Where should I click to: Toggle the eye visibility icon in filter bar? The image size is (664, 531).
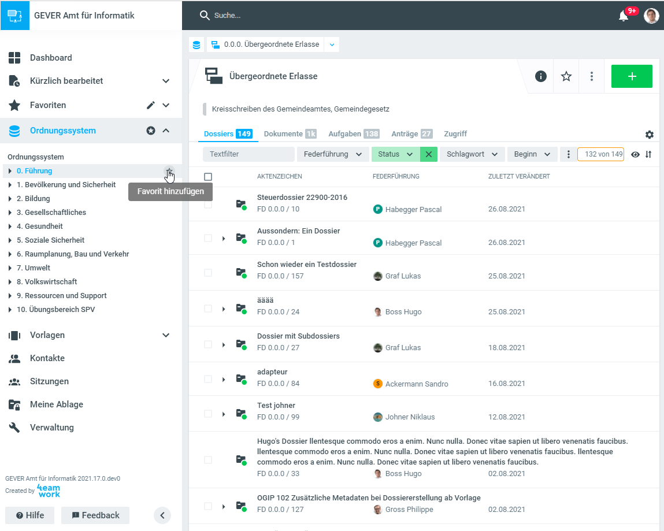coord(635,154)
